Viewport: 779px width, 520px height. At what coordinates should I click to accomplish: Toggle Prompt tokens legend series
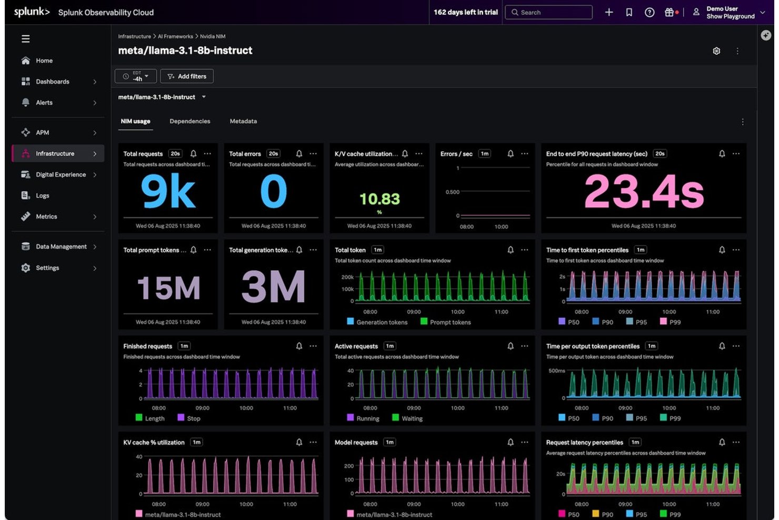click(445, 322)
